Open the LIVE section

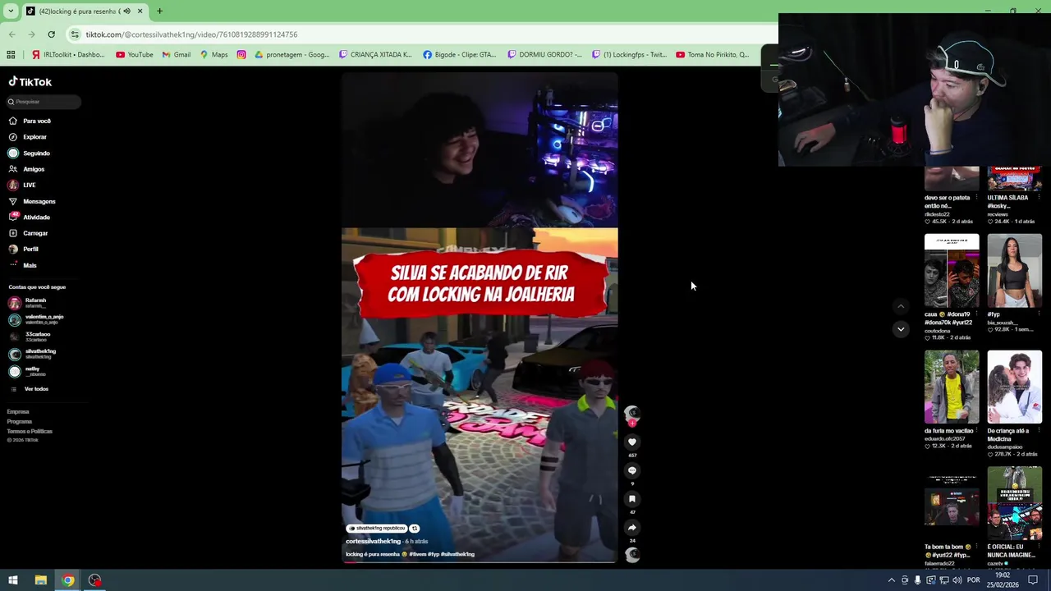click(x=22, y=185)
